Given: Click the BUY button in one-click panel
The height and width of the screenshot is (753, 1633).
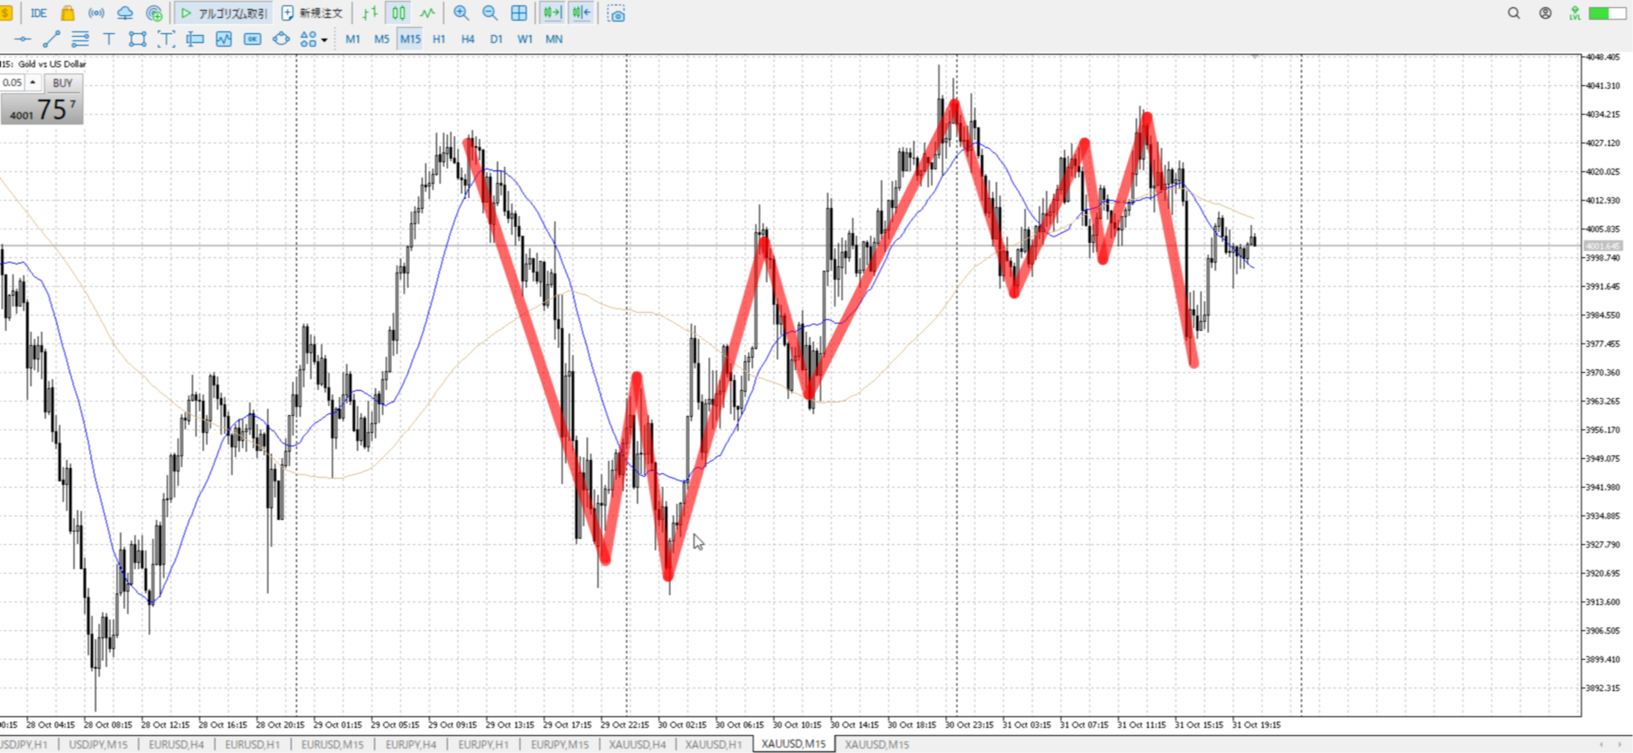Looking at the screenshot, I should [x=62, y=82].
